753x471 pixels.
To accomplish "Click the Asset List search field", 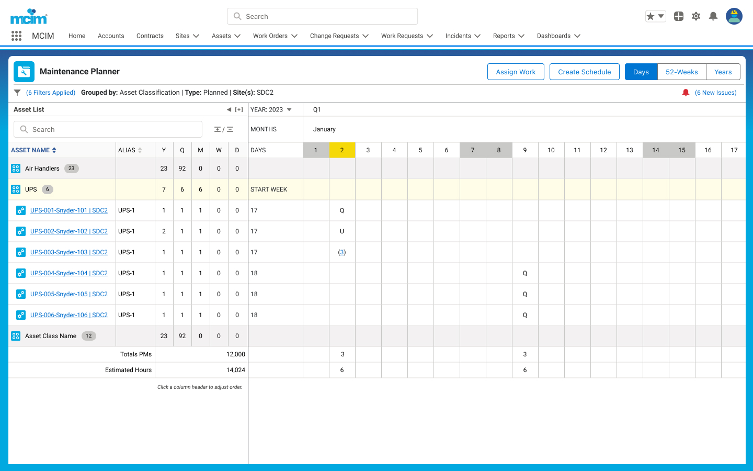I will coord(108,129).
